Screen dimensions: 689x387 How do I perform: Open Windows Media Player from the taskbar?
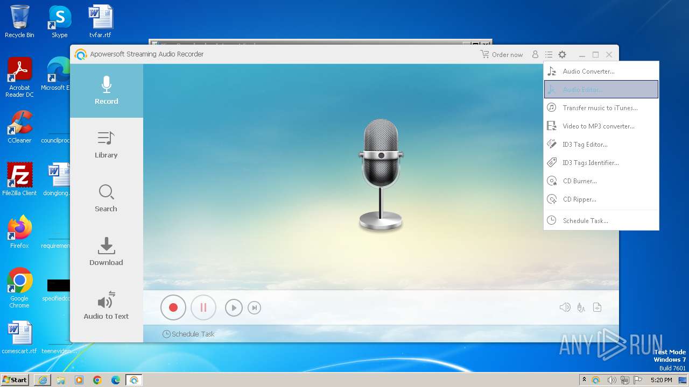(79, 380)
